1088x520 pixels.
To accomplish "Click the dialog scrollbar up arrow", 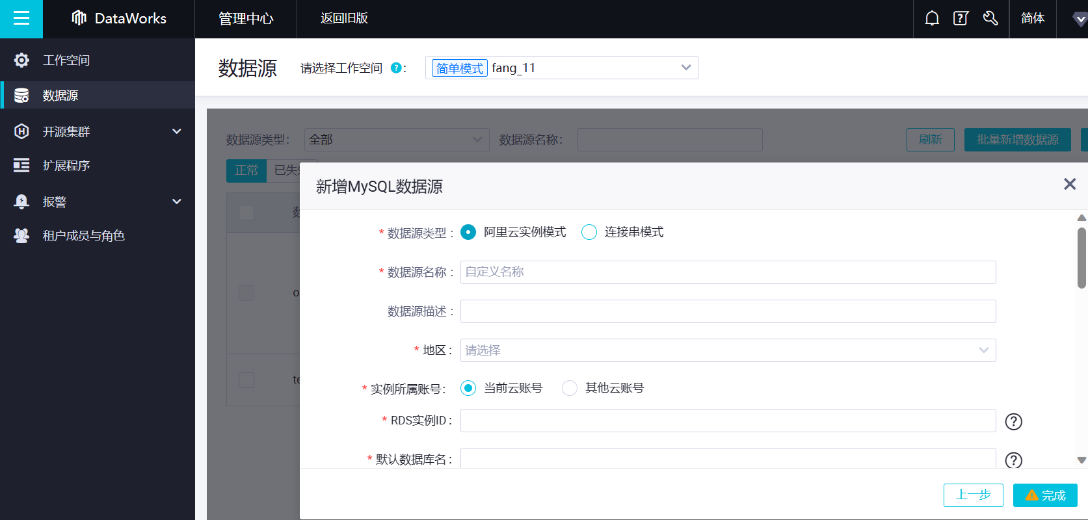I will click(1081, 218).
